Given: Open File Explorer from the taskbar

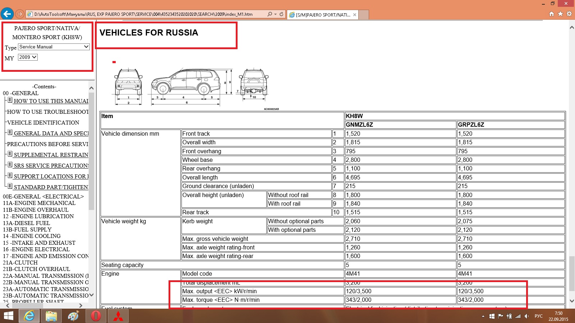Looking at the screenshot, I should pos(51,316).
